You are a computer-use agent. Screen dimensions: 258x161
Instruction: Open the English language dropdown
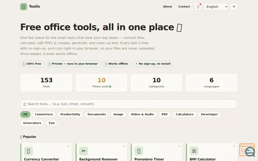tap(216, 7)
